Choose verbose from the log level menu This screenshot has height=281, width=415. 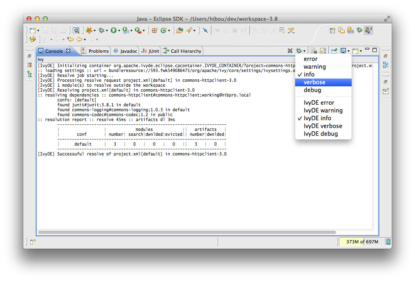coord(314,82)
